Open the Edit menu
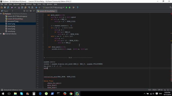The height and width of the screenshot is (96, 172). coord(6,4)
